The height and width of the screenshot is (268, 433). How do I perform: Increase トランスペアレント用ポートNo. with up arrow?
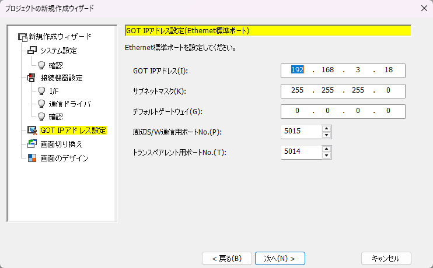(327, 149)
